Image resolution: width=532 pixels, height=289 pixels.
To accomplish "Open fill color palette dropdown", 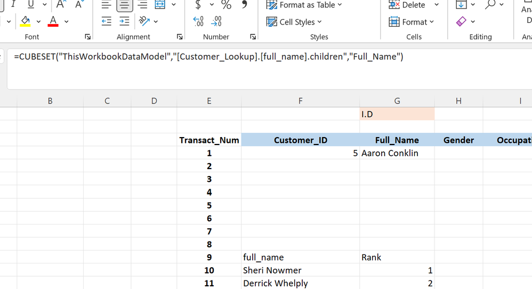I will coord(39,21).
